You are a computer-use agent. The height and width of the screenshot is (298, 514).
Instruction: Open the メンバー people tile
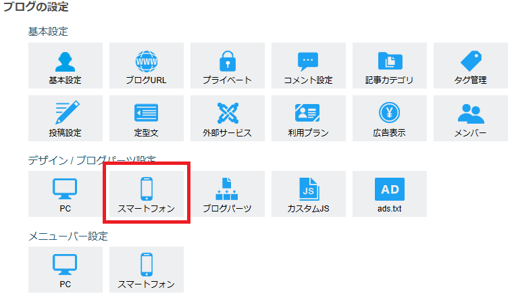coord(471,118)
